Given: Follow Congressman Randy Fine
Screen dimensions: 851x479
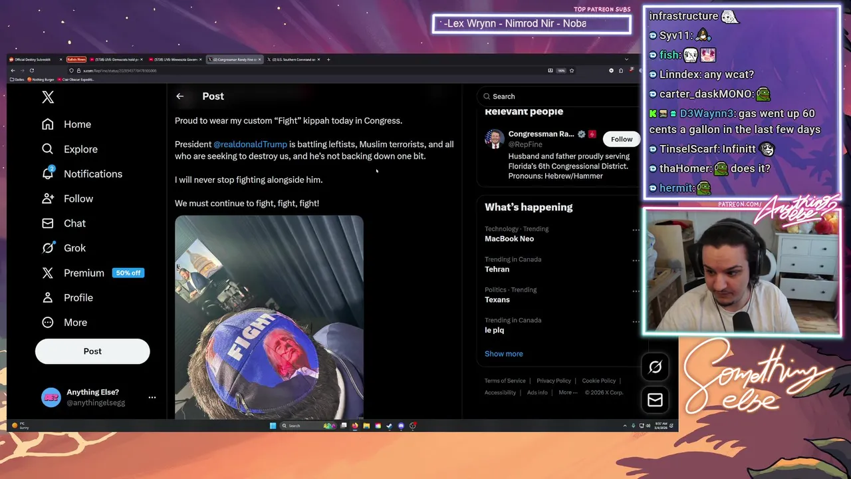Looking at the screenshot, I should tap(622, 139).
